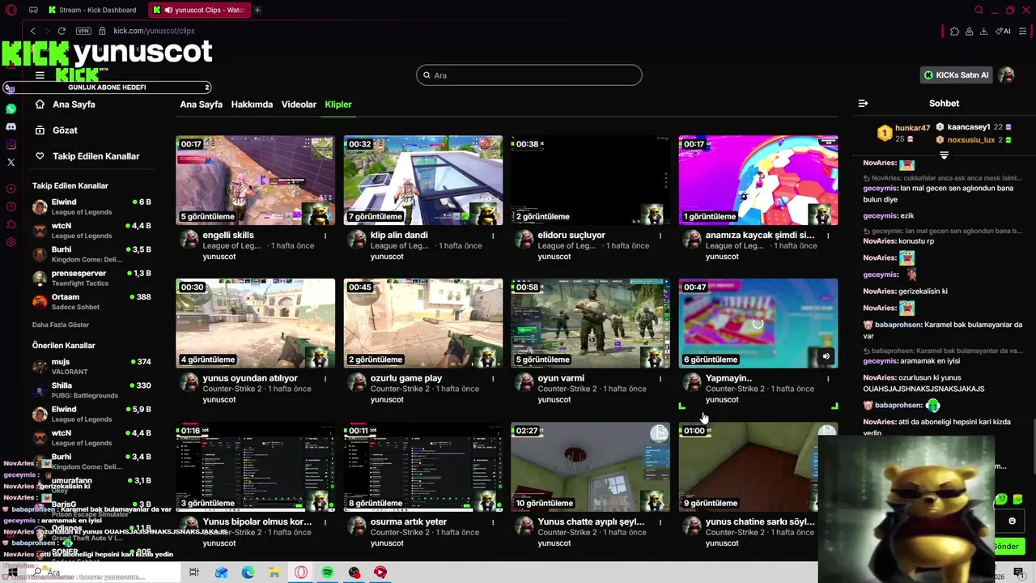Open the browser downloads icon

pos(983,31)
